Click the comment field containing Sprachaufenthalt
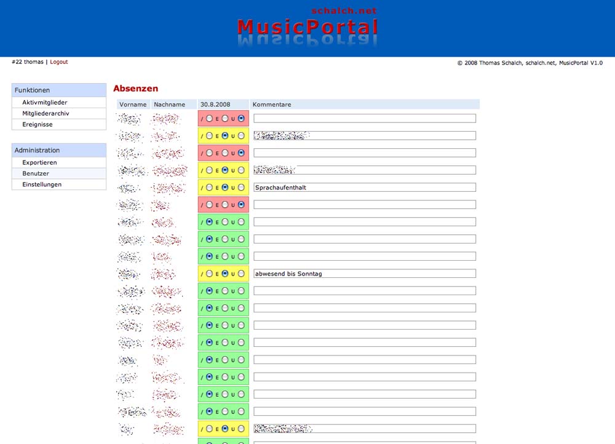This screenshot has height=444, width=615. point(365,188)
